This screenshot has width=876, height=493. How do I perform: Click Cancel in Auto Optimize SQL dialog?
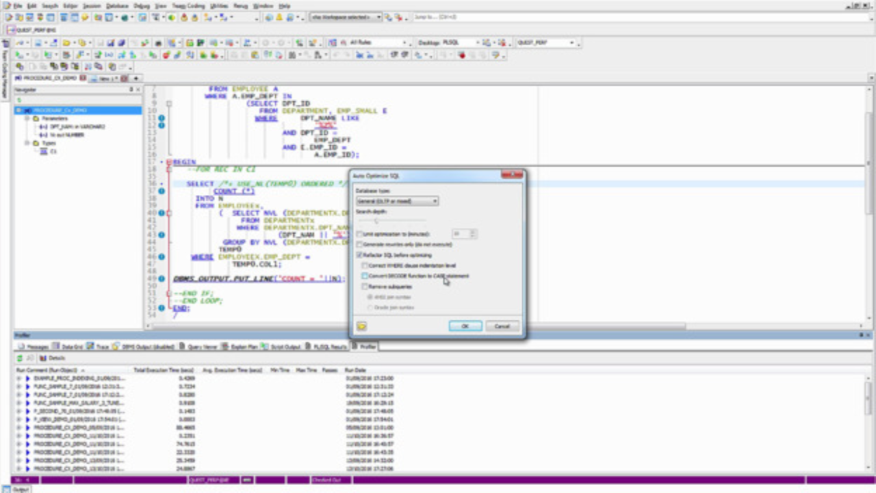point(502,326)
